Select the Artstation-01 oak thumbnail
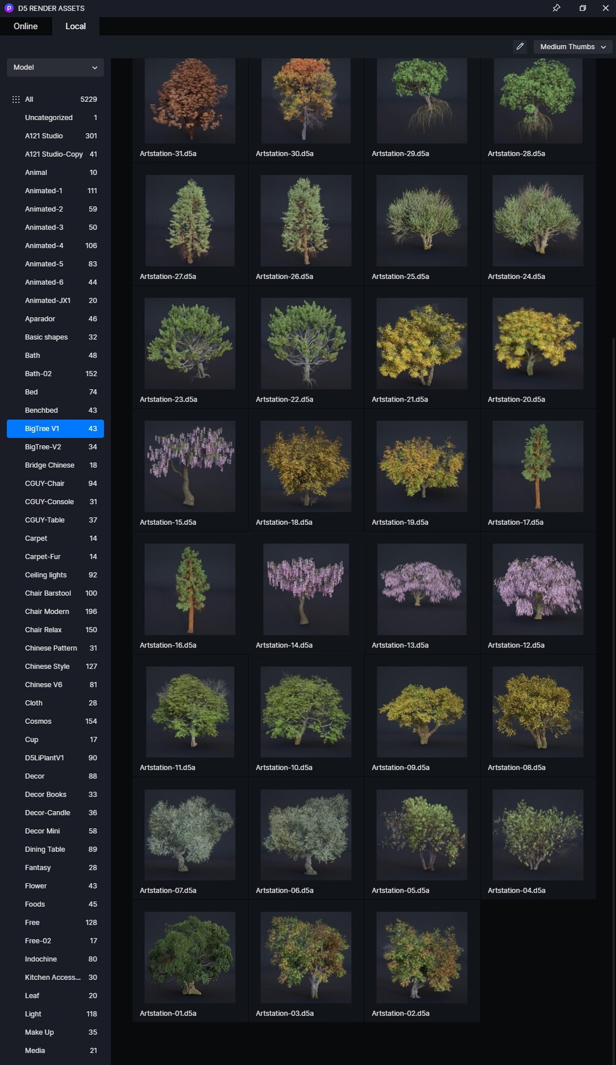The height and width of the screenshot is (1065, 616). coord(190,958)
